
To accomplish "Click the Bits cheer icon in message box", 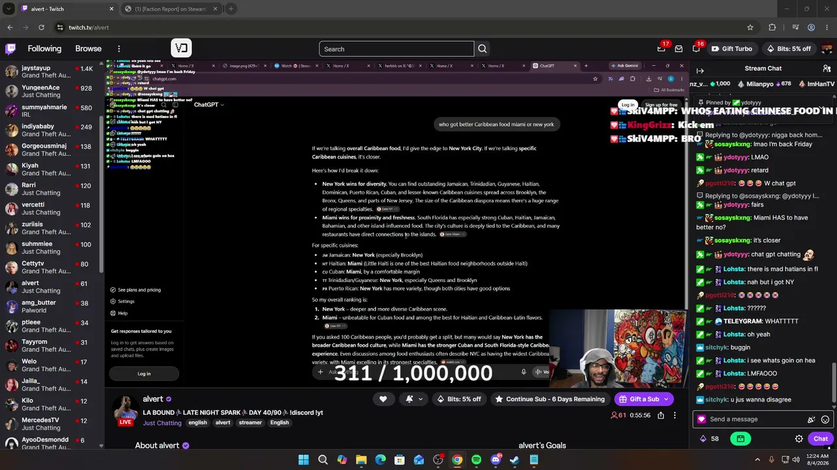I will point(811,420).
